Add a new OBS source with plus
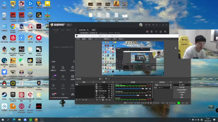218x122 pixels. tap(97, 100)
